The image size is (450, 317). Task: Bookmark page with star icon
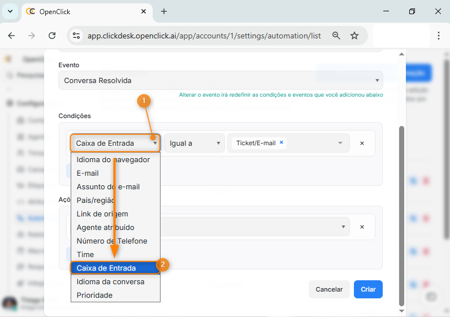(x=354, y=36)
